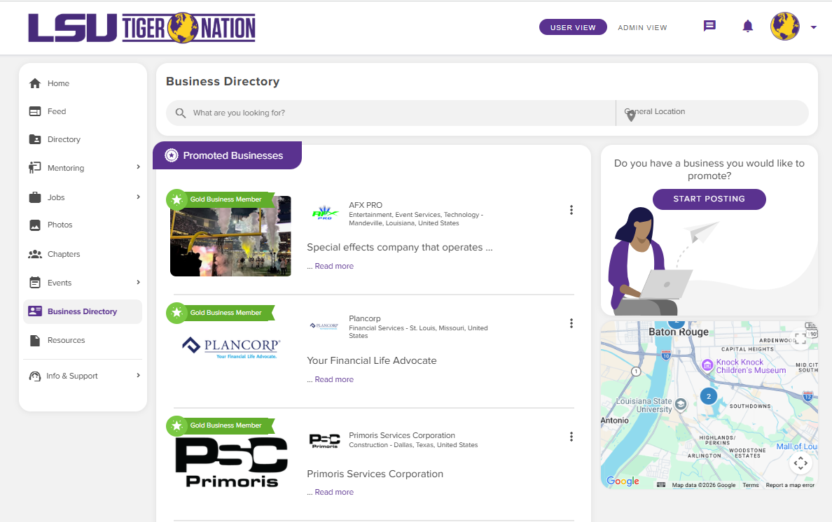The height and width of the screenshot is (522, 832).
Task: Click Plancorp's Gold Business Member star
Action: (176, 313)
